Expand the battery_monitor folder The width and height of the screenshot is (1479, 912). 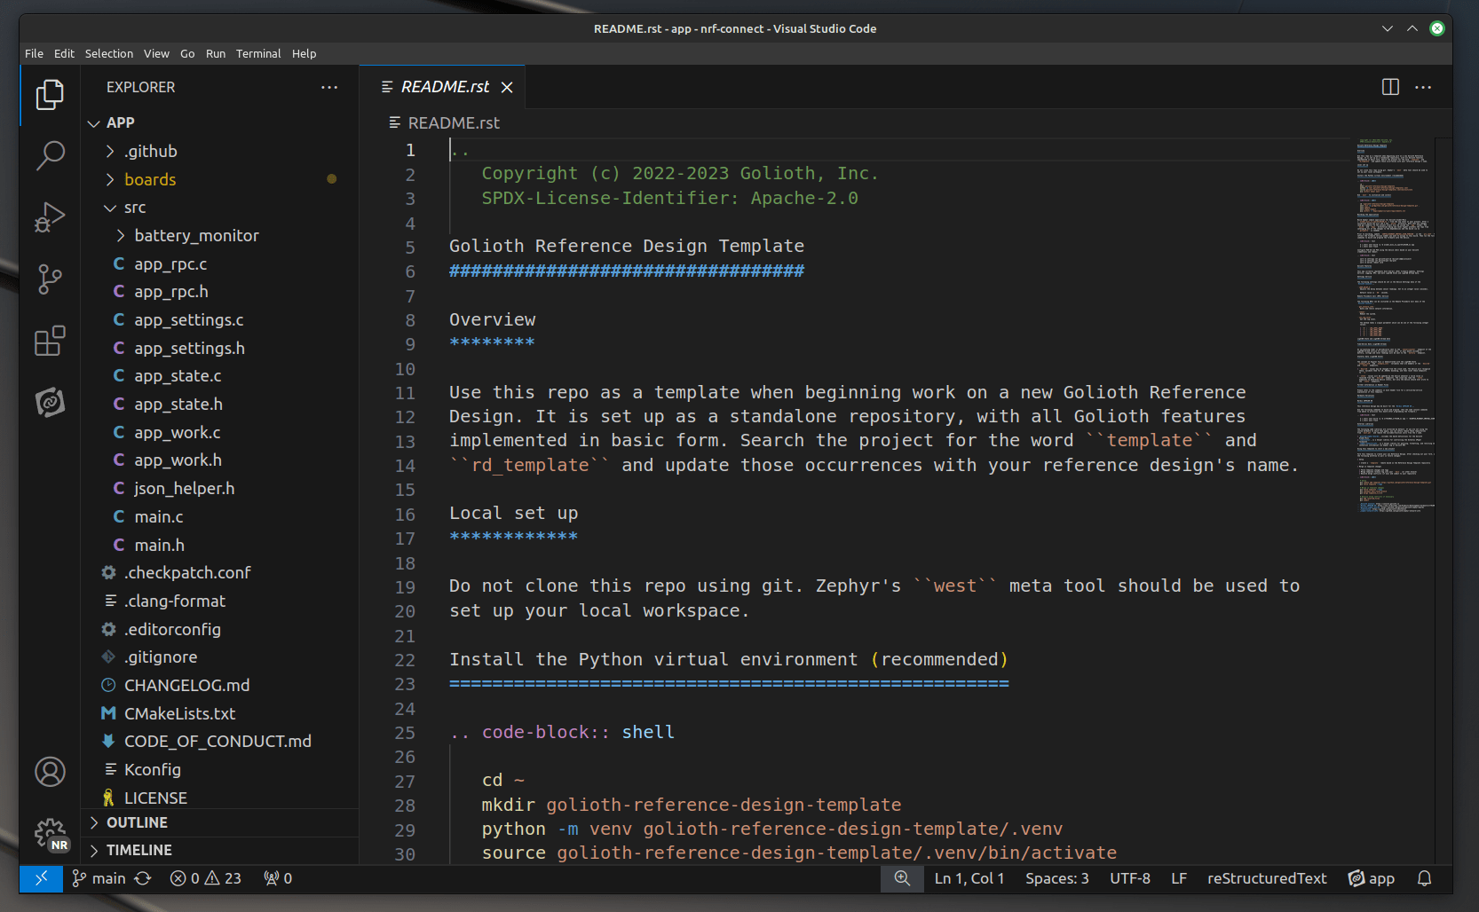(220, 235)
